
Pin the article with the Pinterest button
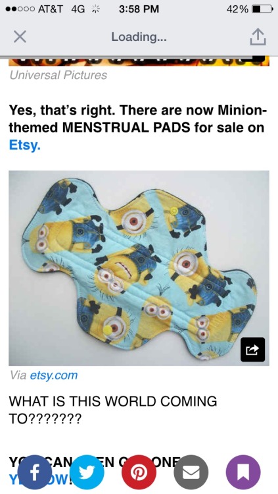[139, 472]
